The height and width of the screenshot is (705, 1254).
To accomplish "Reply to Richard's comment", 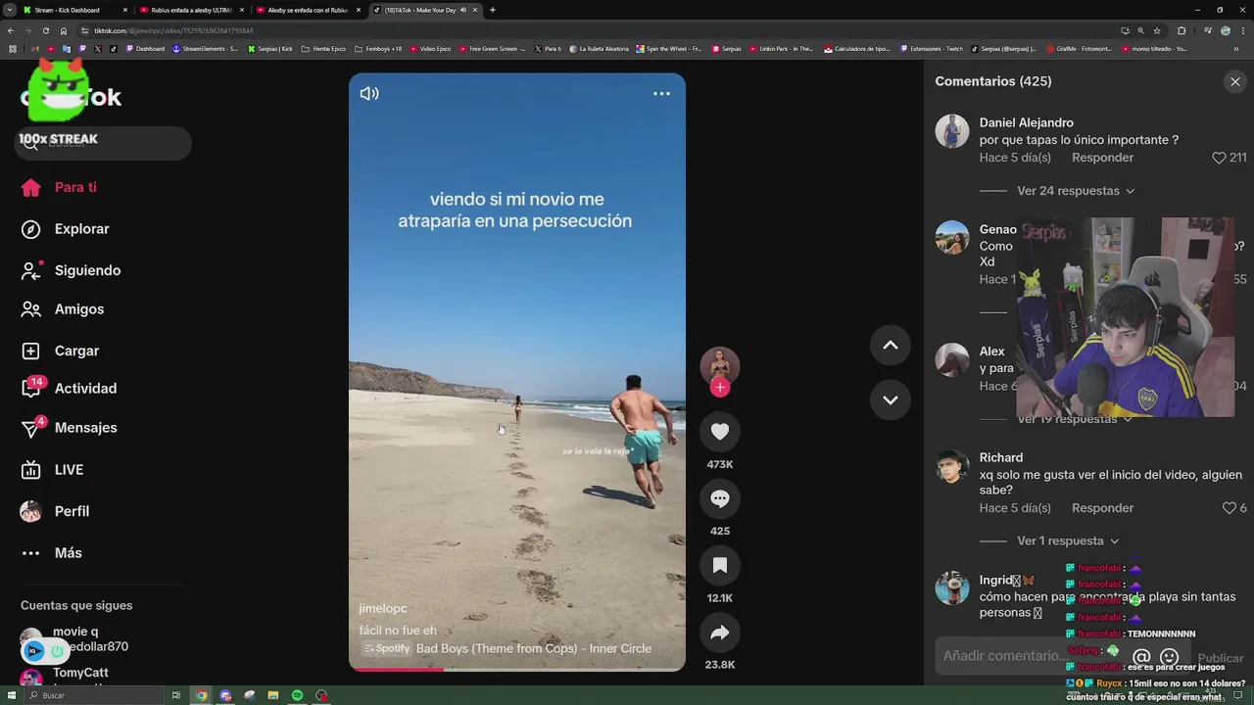I will (1102, 508).
